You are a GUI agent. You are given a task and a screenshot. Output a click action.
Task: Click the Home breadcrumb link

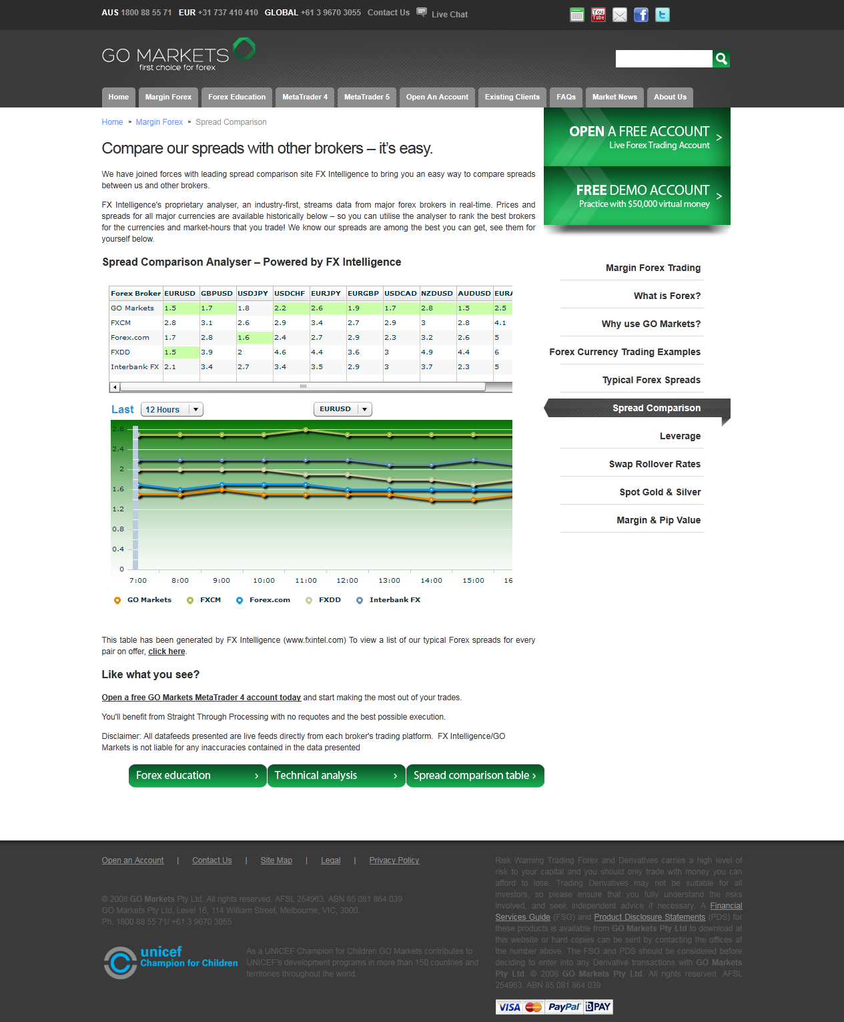tap(112, 122)
